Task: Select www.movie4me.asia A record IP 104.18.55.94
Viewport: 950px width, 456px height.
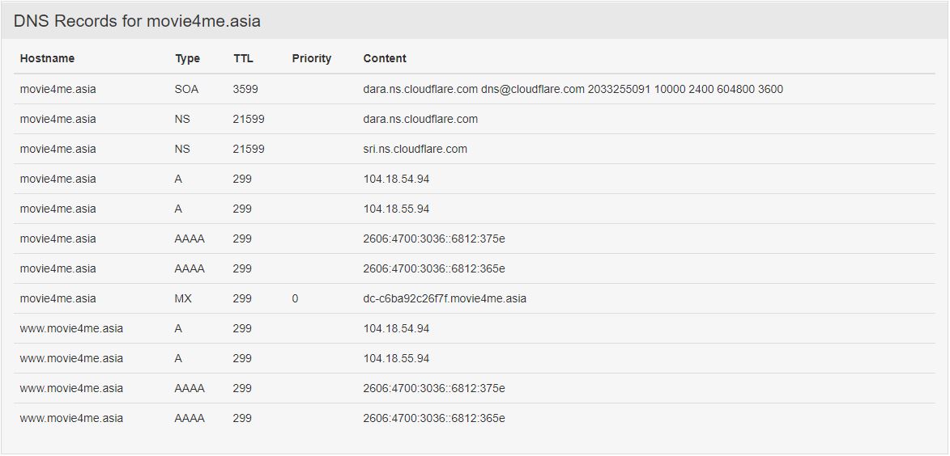Action: [x=396, y=359]
